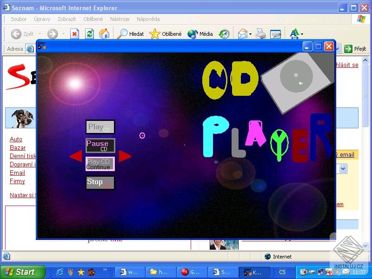Viewport: 372px width, 279px height.
Task: Stop the CD playback
Action: tap(100, 182)
